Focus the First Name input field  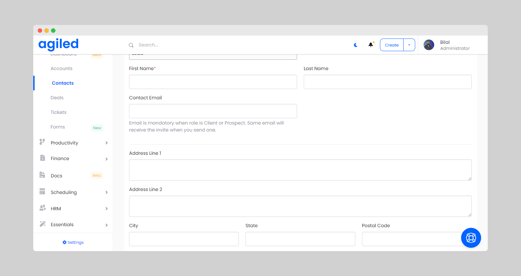(213, 82)
